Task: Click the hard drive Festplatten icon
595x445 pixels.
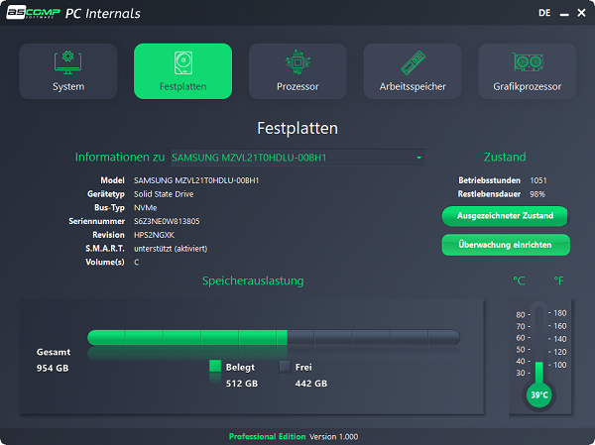Action: click(x=183, y=62)
